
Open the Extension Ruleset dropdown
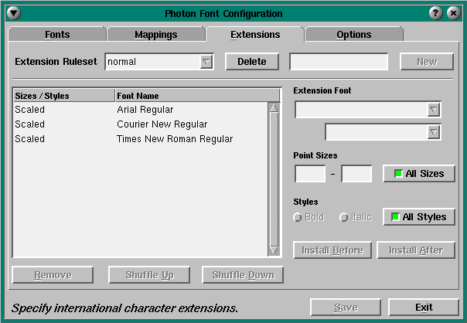(206, 62)
